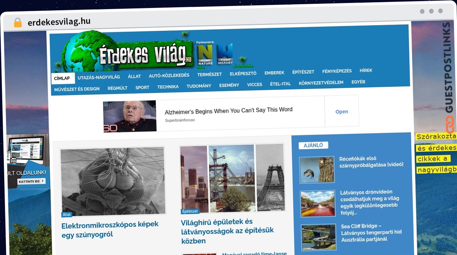Open the VICCES menu item
This screenshot has height=255, width=457.
click(x=254, y=84)
